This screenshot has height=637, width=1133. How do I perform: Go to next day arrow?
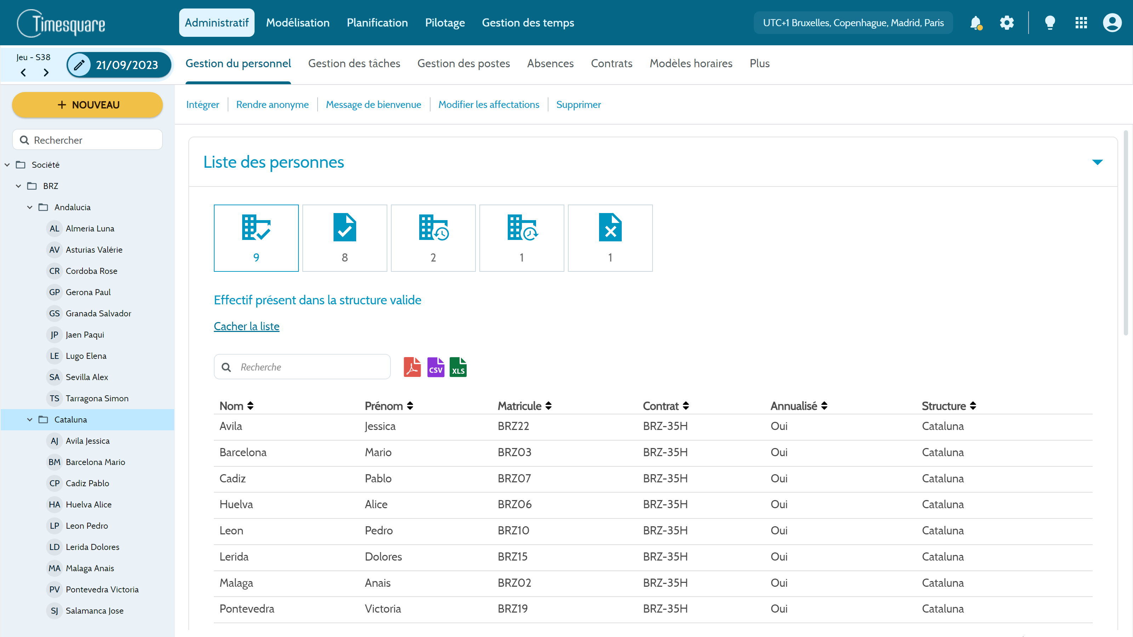coord(46,73)
